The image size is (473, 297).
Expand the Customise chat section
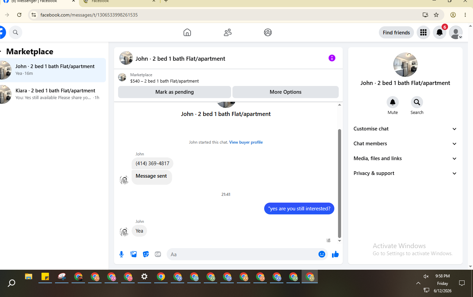(405, 129)
